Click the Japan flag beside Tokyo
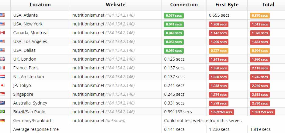This screenshot has width=285, height=133. [x=2, y=85]
